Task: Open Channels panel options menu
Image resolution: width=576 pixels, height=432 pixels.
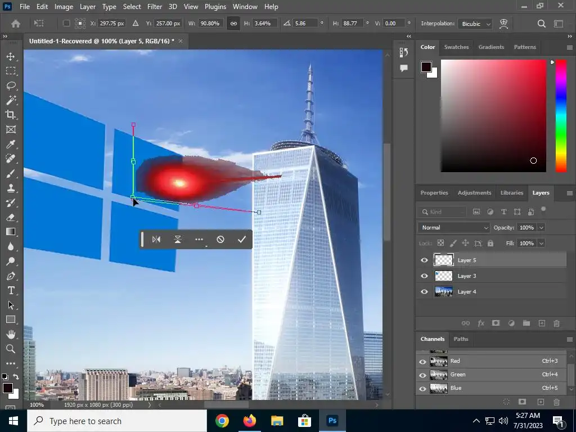Action: coord(569,339)
